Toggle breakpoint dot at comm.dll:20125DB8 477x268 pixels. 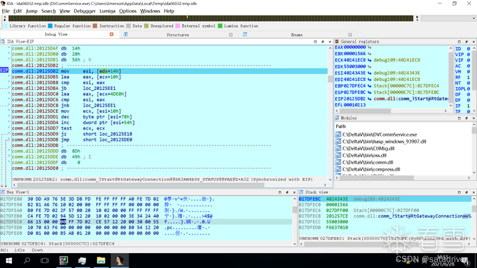pos(9,83)
